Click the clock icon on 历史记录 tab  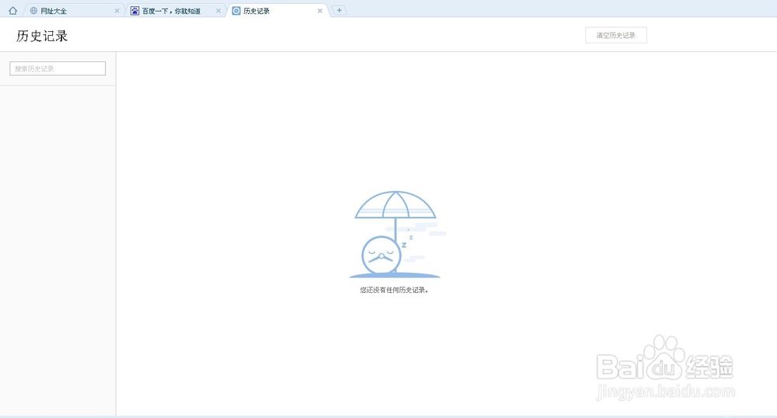click(236, 10)
